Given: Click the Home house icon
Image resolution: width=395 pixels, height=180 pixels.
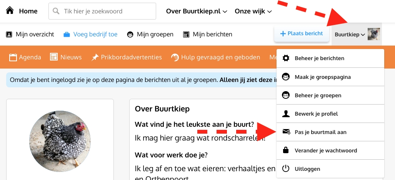Looking at the screenshot, I should click(10, 11).
